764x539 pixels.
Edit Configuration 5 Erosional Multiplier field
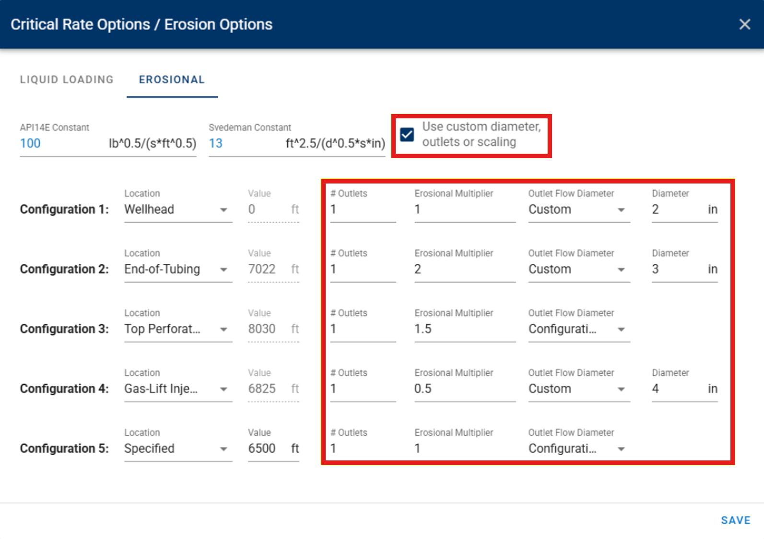[x=465, y=449]
